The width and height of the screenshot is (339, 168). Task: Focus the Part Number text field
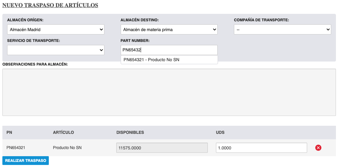(x=169, y=50)
